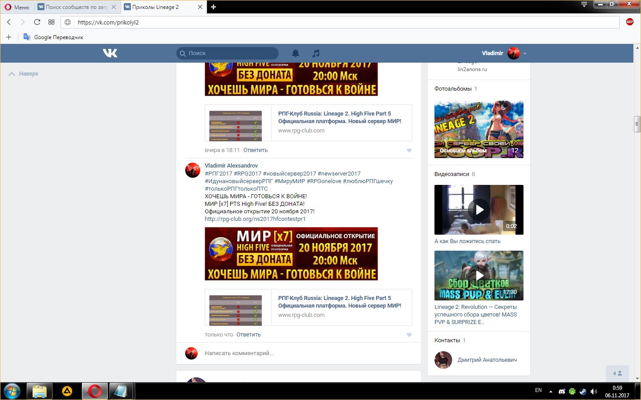This screenshot has width=641, height=400.
Task: Open the volume speaker tray icon
Action: [x=593, y=392]
